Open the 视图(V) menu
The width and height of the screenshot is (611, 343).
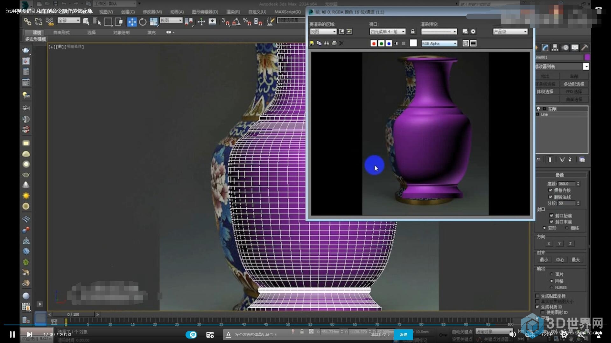(106, 12)
